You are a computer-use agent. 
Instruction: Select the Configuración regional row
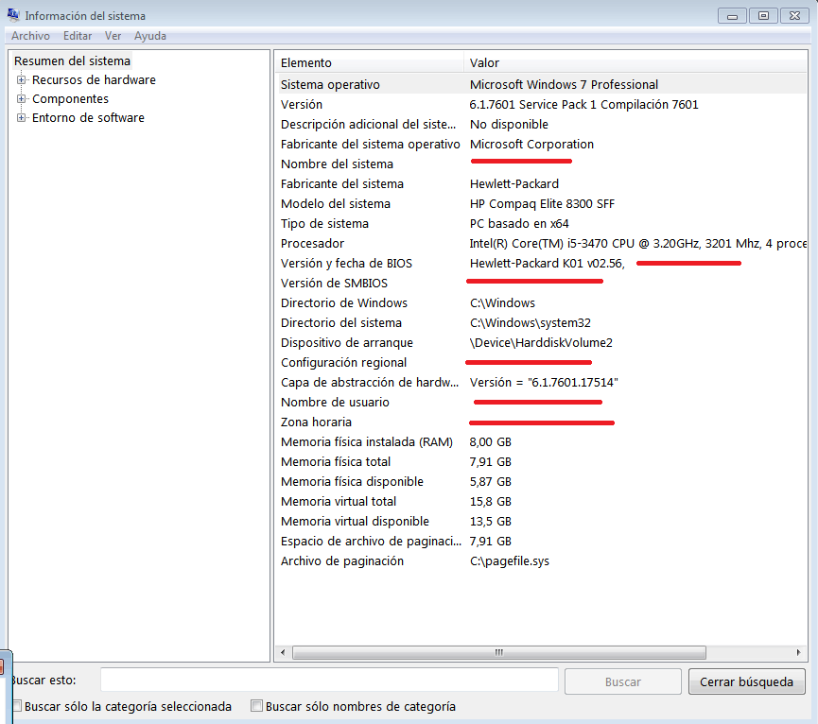click(x=542, y=362)
